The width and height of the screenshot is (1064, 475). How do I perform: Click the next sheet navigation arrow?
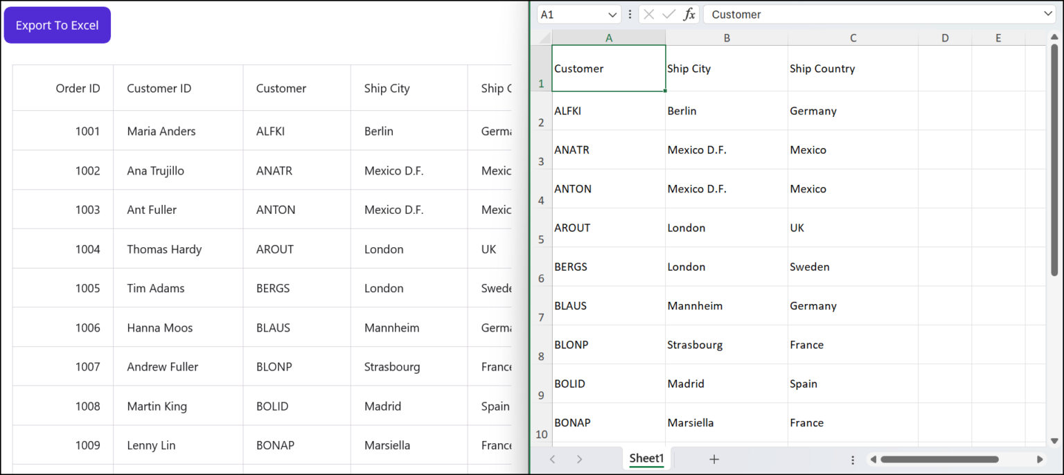point(580,458)
